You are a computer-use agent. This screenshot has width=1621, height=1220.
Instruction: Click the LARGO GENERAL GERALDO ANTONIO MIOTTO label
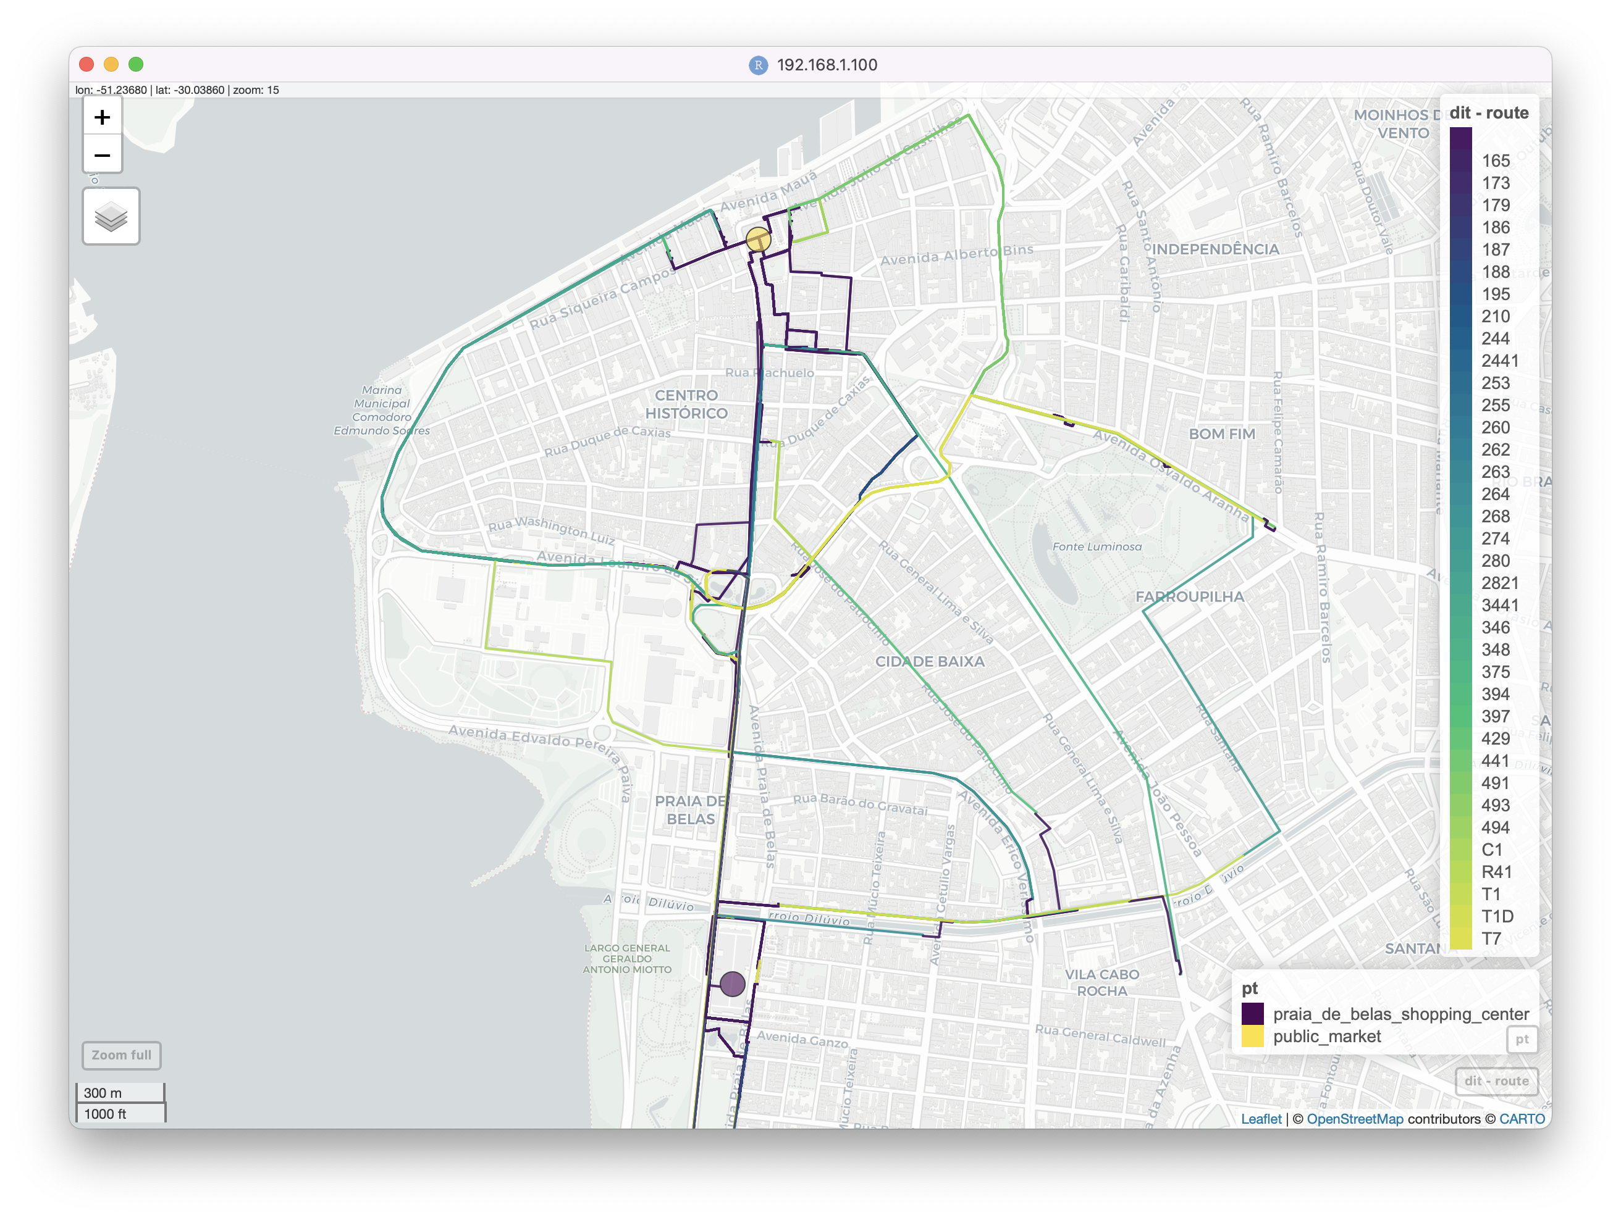click(626, 959)
